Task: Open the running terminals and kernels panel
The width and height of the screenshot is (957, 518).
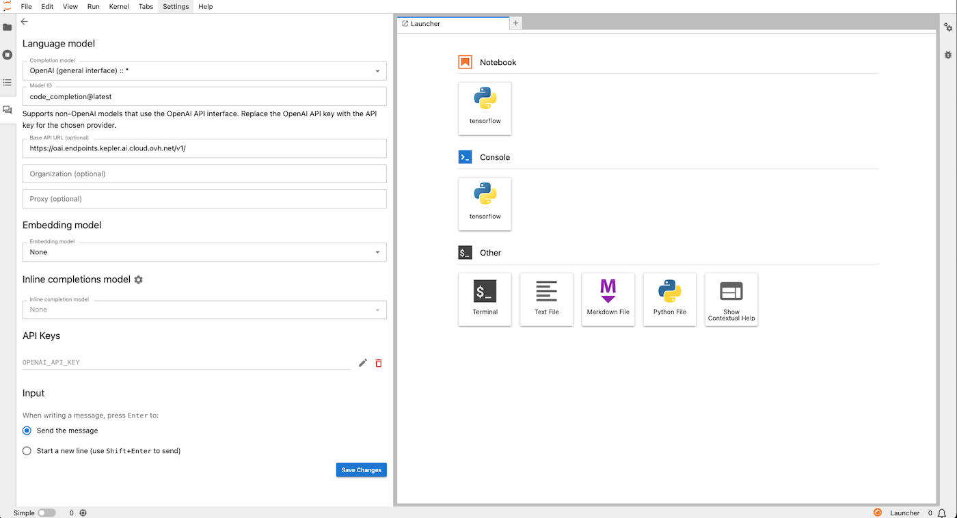Action: 8,55
